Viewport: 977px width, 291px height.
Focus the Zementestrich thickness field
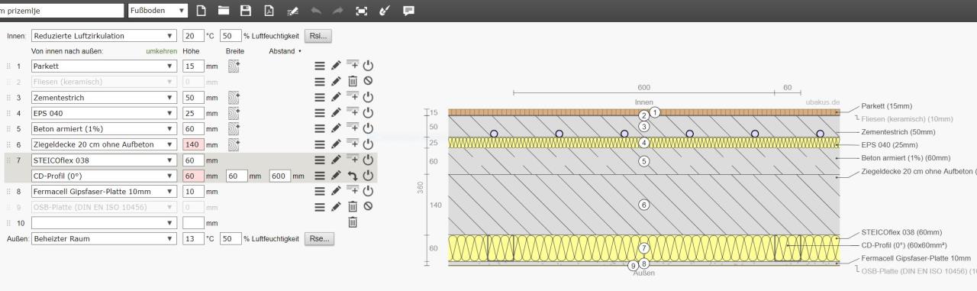(x=193, y=97)
